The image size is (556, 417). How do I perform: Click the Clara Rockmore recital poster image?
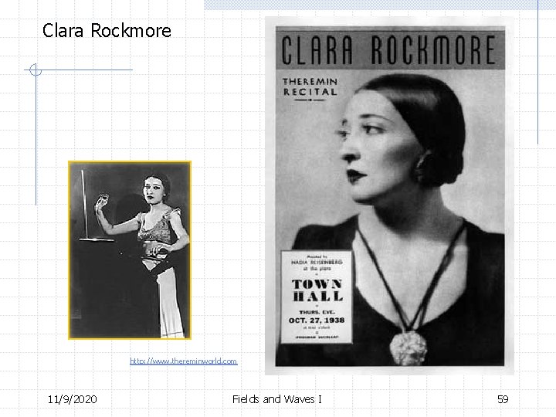coord(389,195)
